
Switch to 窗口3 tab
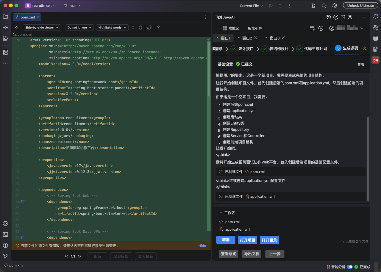(x=274, y=38)
